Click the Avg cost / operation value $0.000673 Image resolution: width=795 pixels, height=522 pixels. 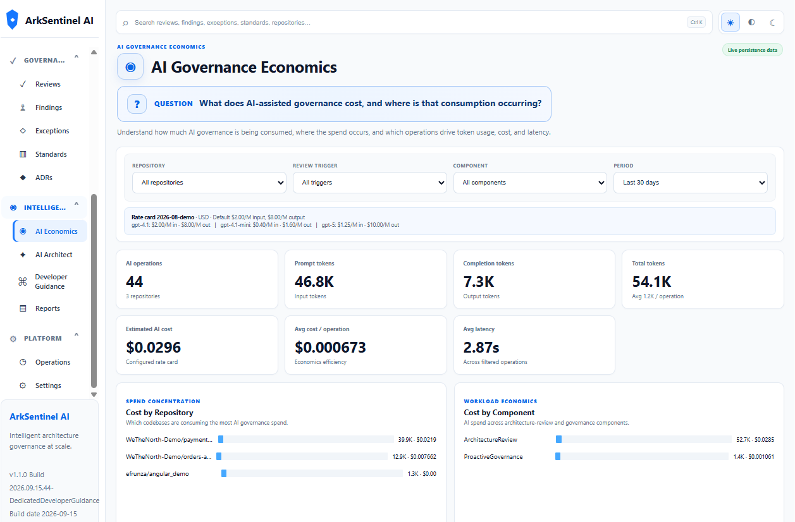[x=330, y=347]
